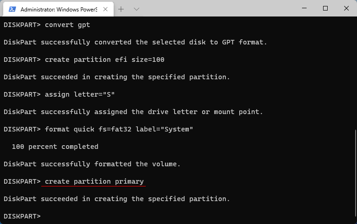Close the Administrator: Windows PowerShell tab

[x=105, y=9]
